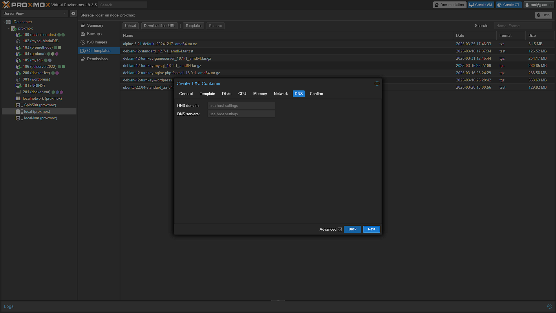The width and height of the screenshot is (556, 313).
Task: Sort by the Size column header
Action: point(539,35)
